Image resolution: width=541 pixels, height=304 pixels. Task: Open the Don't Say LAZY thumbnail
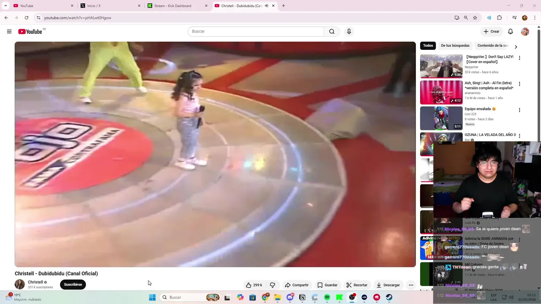[x=441, y=66]
